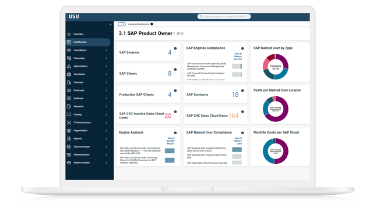Viewport: 373px width, 210px height.
Task: Open the SAP Clients value 8
Action: click(x=170, y=73)
